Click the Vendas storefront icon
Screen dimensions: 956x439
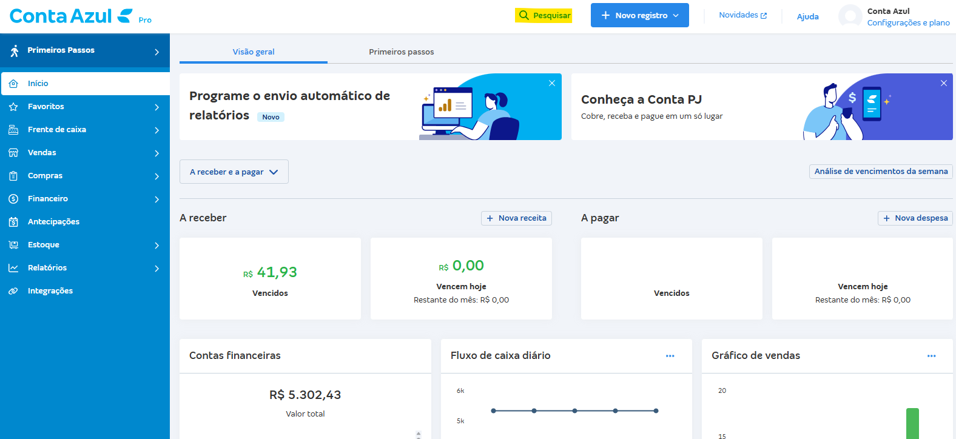(x=13, y=153)
